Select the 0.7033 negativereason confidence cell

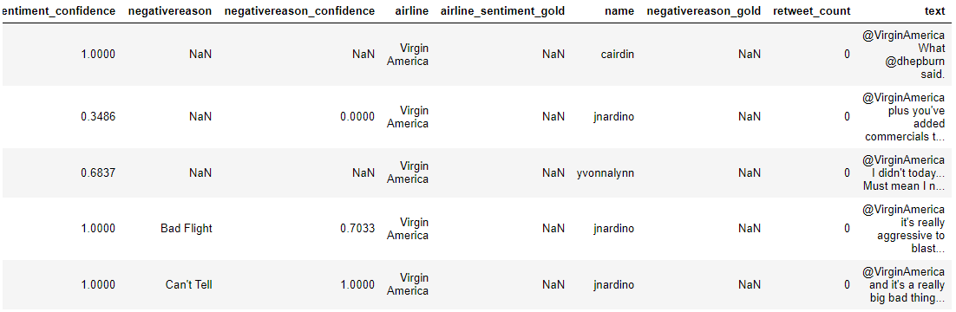coord(358,229)
